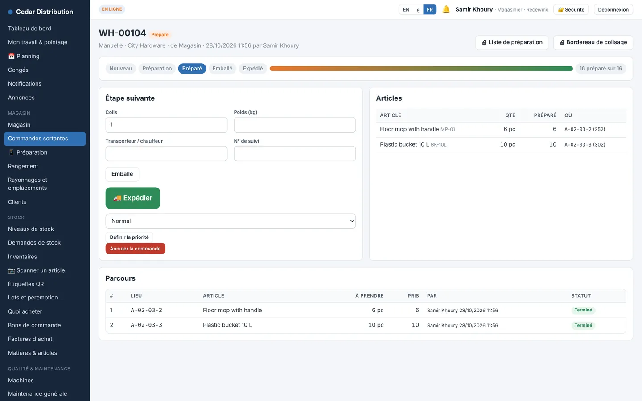Click Définir la priorité button

[x=129, y=237]
